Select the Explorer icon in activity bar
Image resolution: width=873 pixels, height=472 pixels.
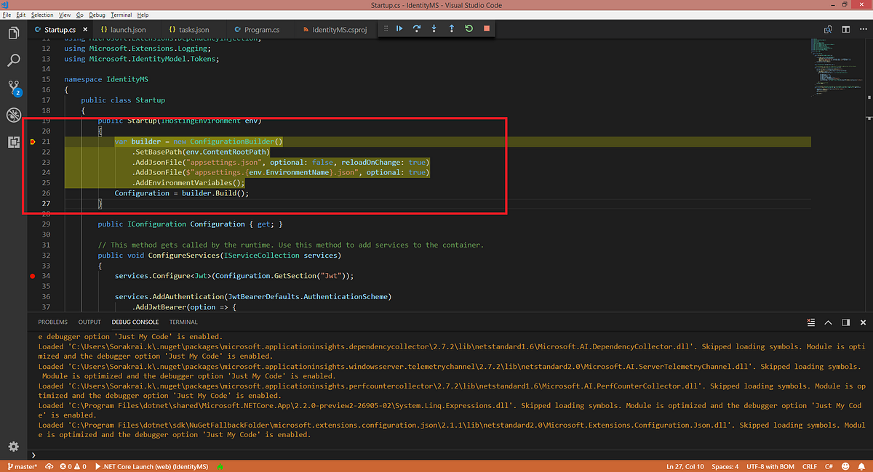click(13, 33)
